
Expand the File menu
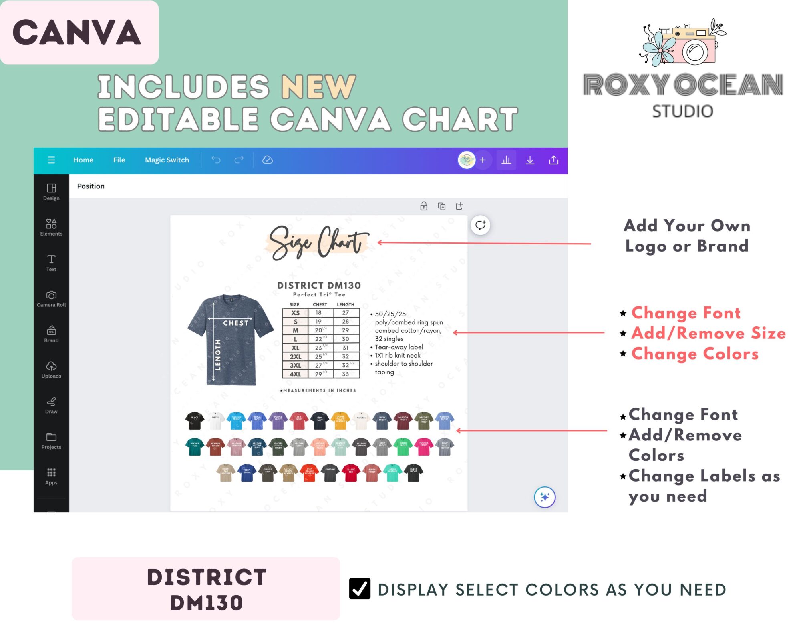click(119, 160)
